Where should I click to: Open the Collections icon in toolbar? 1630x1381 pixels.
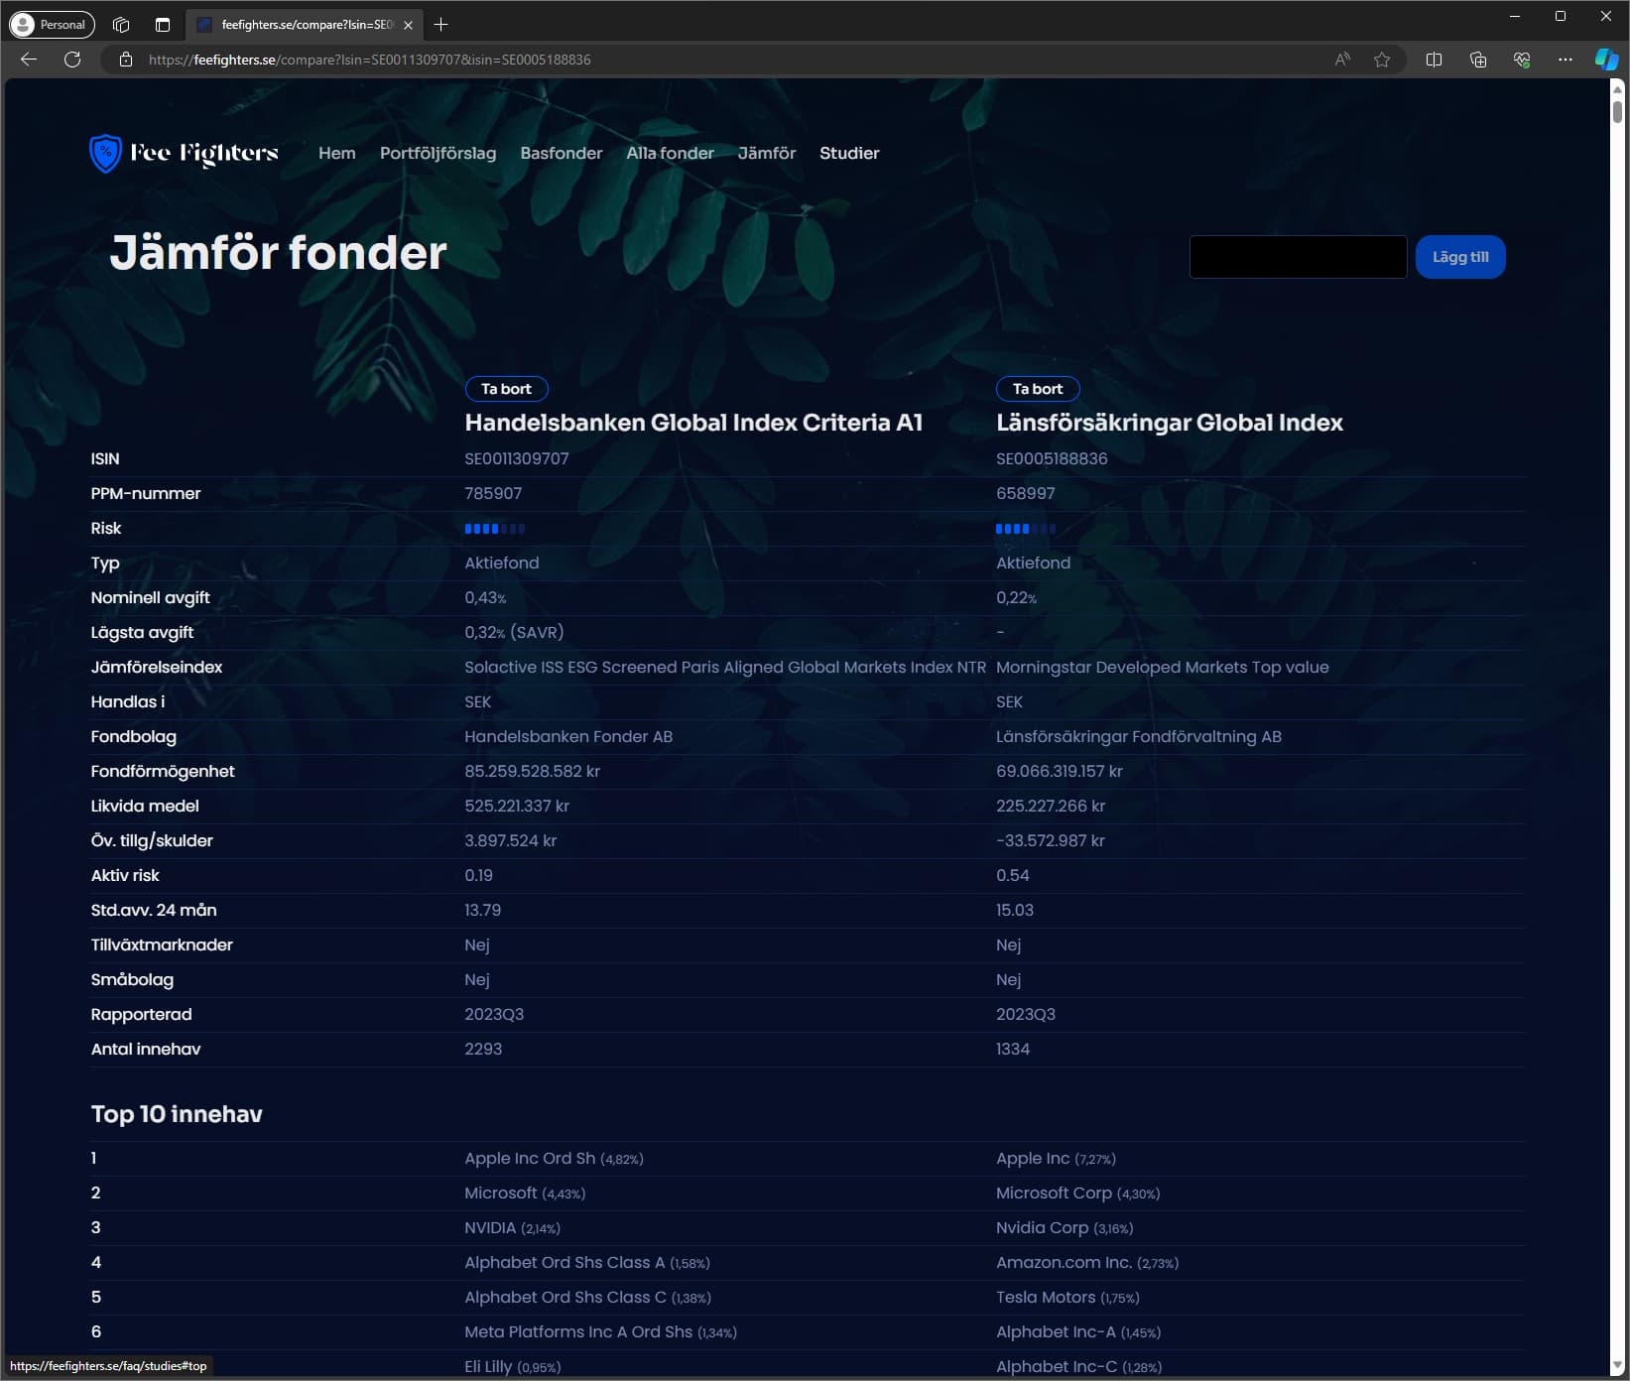coord(1477,60)
